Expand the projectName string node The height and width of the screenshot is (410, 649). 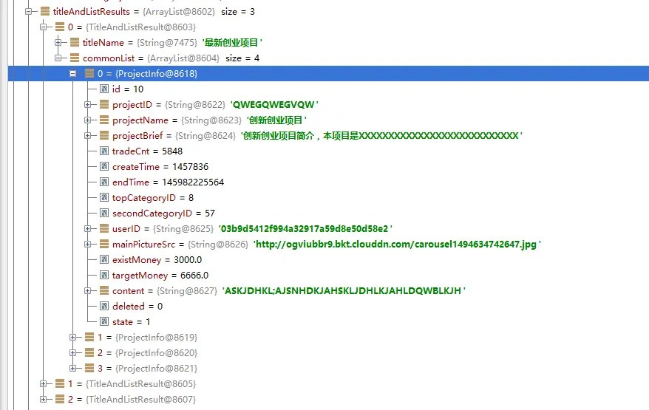[88, 120]
